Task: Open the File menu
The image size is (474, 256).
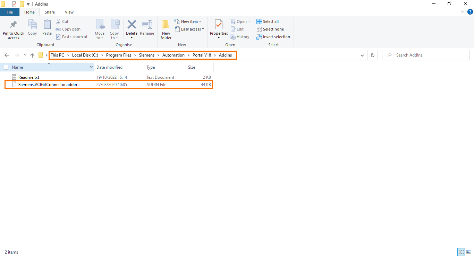Action: [x=10, y=12]
